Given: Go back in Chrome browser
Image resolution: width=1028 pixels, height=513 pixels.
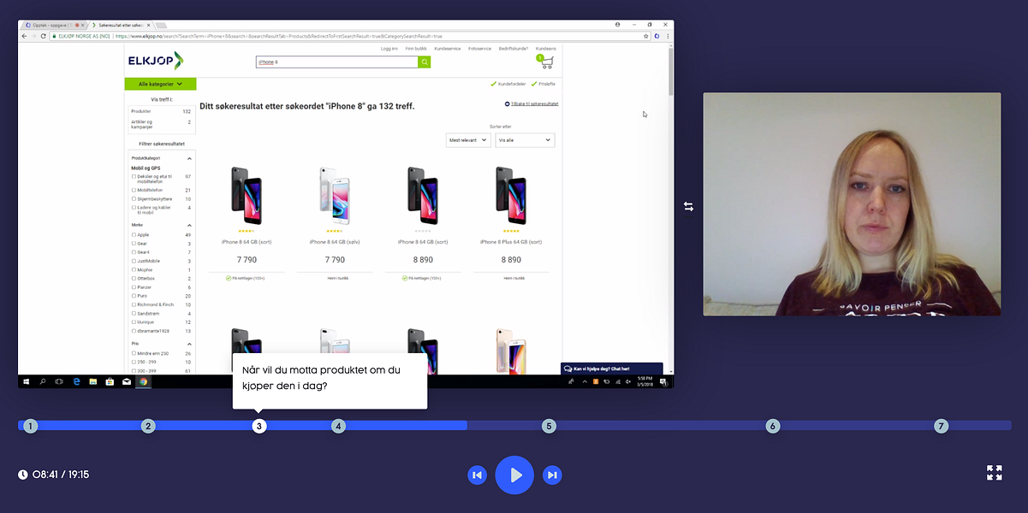Looking at the screenshot, I should [x=24, y=36].
